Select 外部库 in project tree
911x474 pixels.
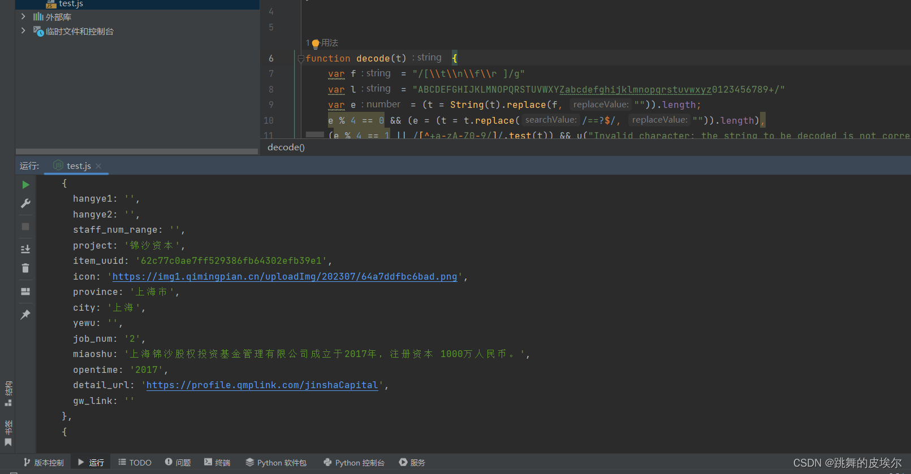point(58,17)
